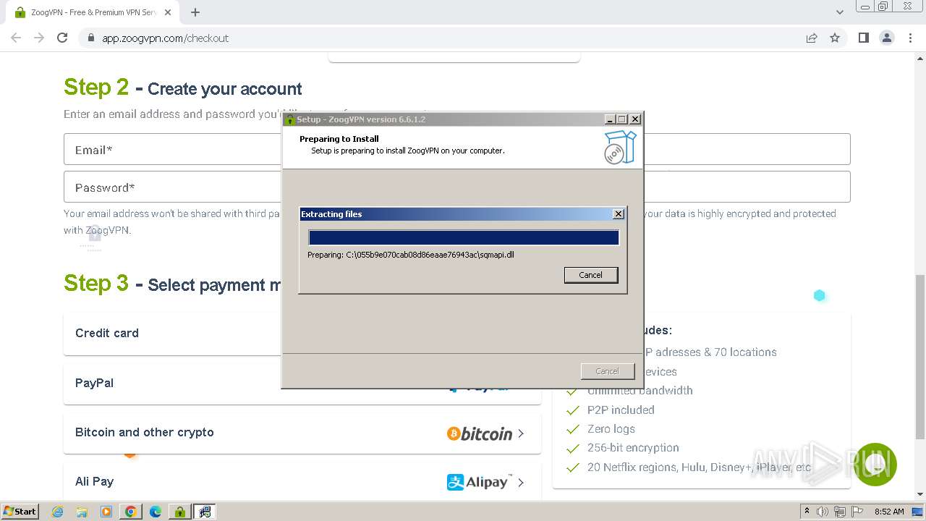
Task: Click the '20 Netflix regions' feature line
Action: (699, 467)
